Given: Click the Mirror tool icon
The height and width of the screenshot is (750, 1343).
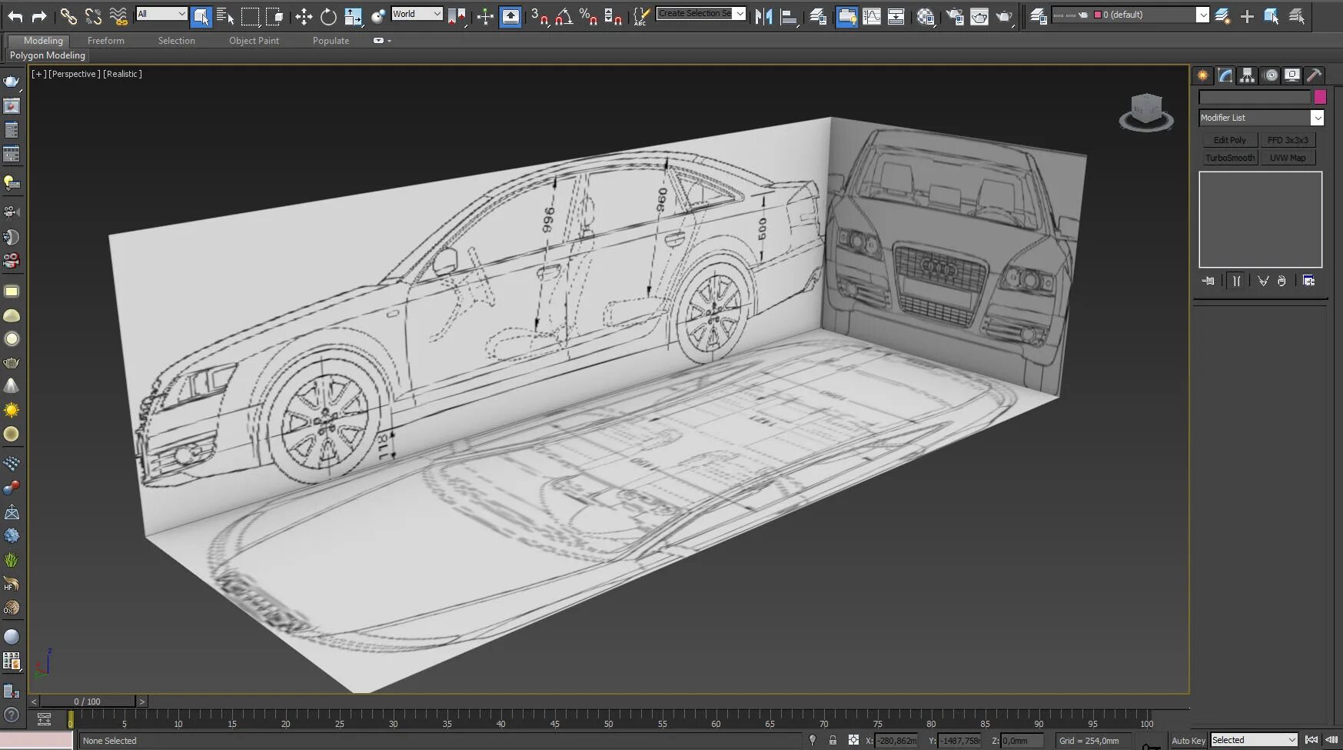Looking at the screenshot, I should [763, 16].
